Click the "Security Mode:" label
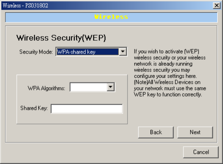Viewport: 223px width, 164px height. (36, 52)
